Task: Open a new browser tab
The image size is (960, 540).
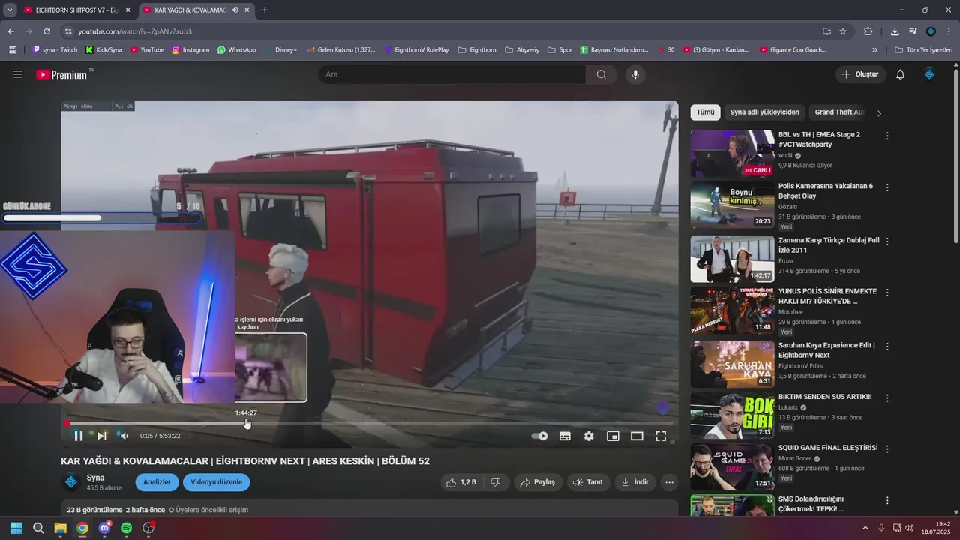Action: click(x=265, y=10)
